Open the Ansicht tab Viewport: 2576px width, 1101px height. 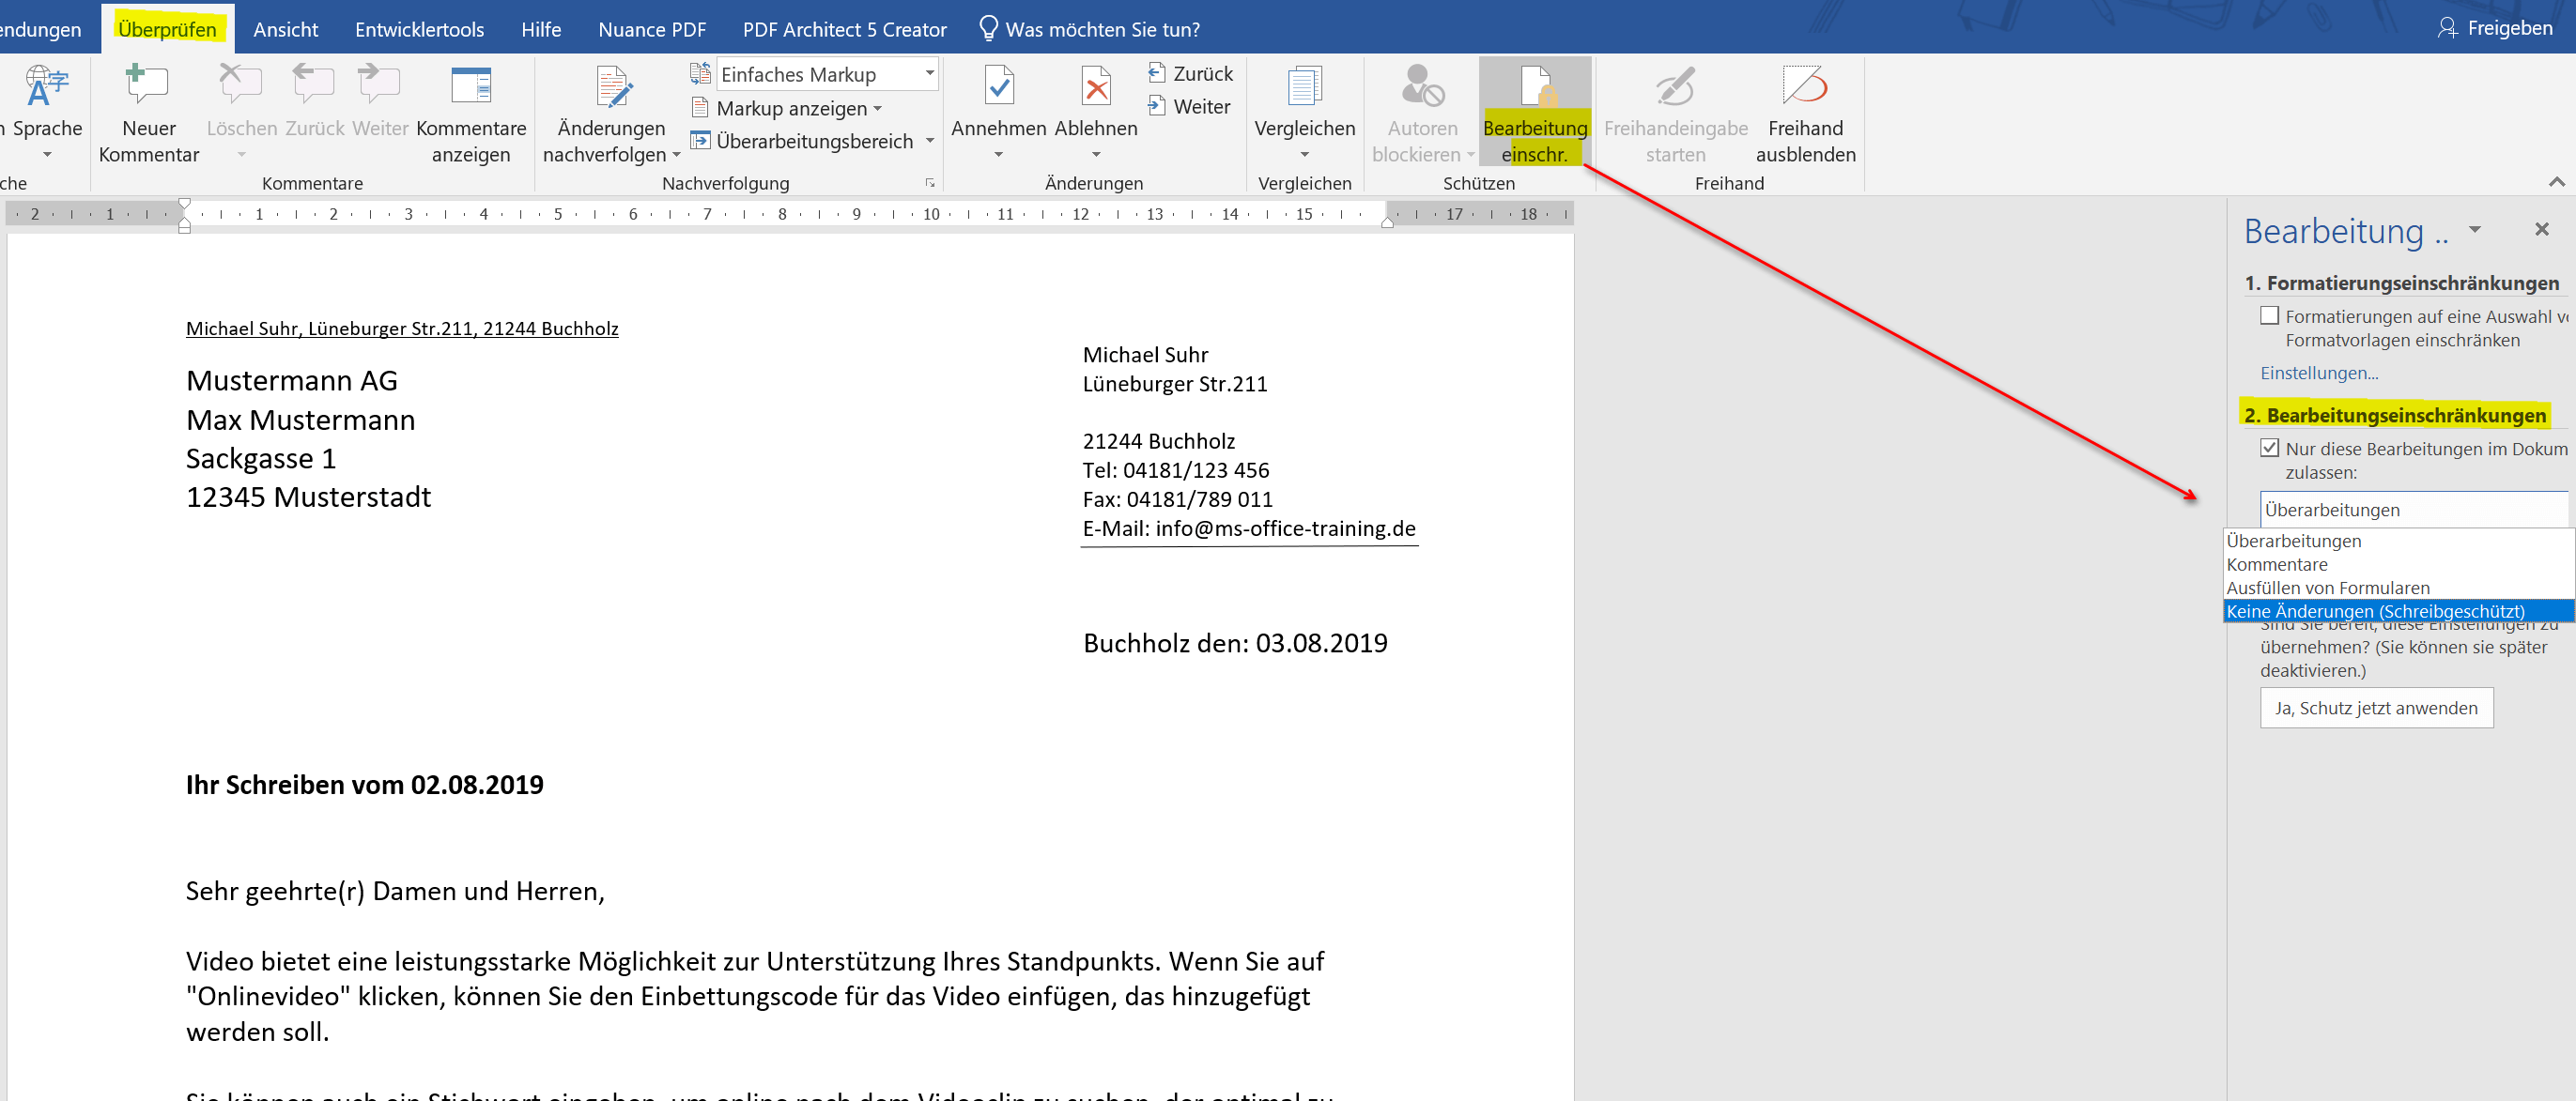(x=286, y=29)
